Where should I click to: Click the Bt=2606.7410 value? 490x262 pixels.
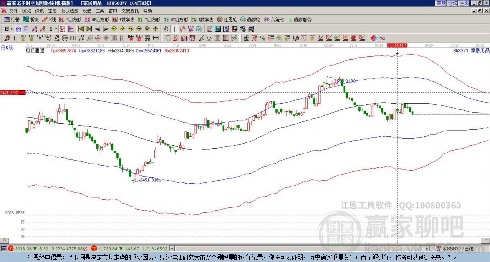[x=177, y=51]
